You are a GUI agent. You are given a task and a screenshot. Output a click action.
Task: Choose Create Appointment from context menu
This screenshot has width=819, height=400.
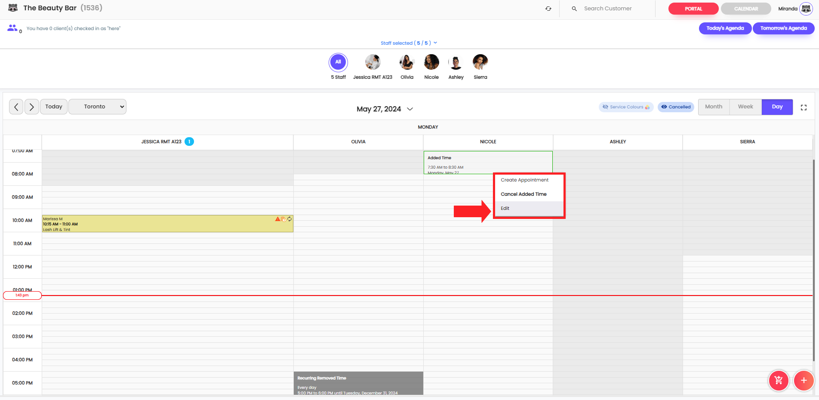529,180
